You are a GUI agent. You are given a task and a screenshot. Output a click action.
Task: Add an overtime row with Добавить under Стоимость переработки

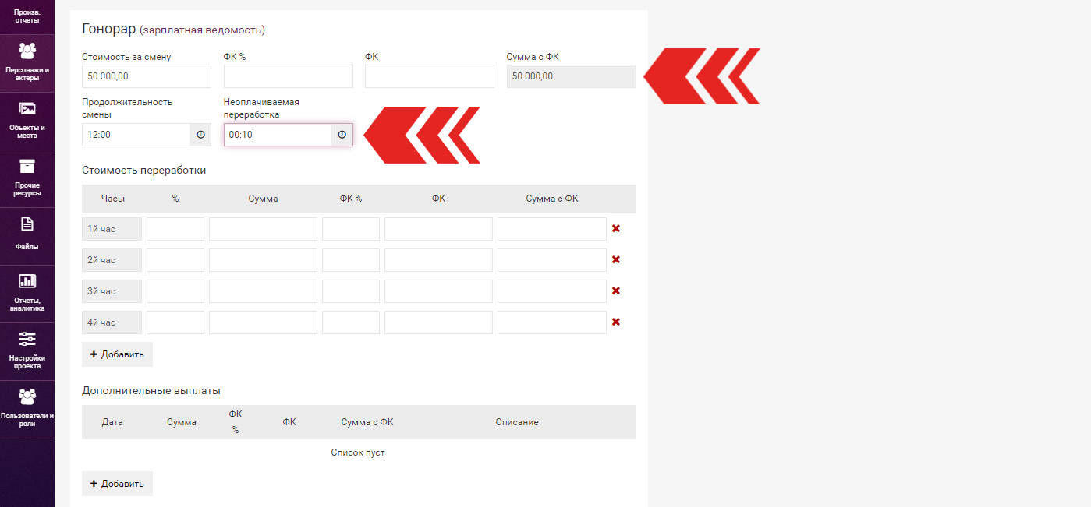pos(117,354)
